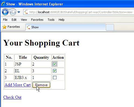
Task: Click the loading icon in address bar
Action: (x=26, y=12)
